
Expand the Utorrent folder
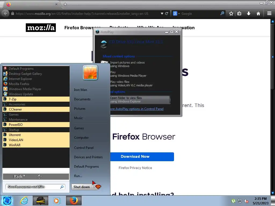pos(36,135)
